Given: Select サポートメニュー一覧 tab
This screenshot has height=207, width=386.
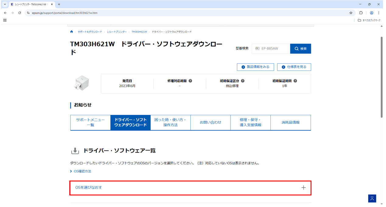Looking at the screenshot, I should coord(90,122).
